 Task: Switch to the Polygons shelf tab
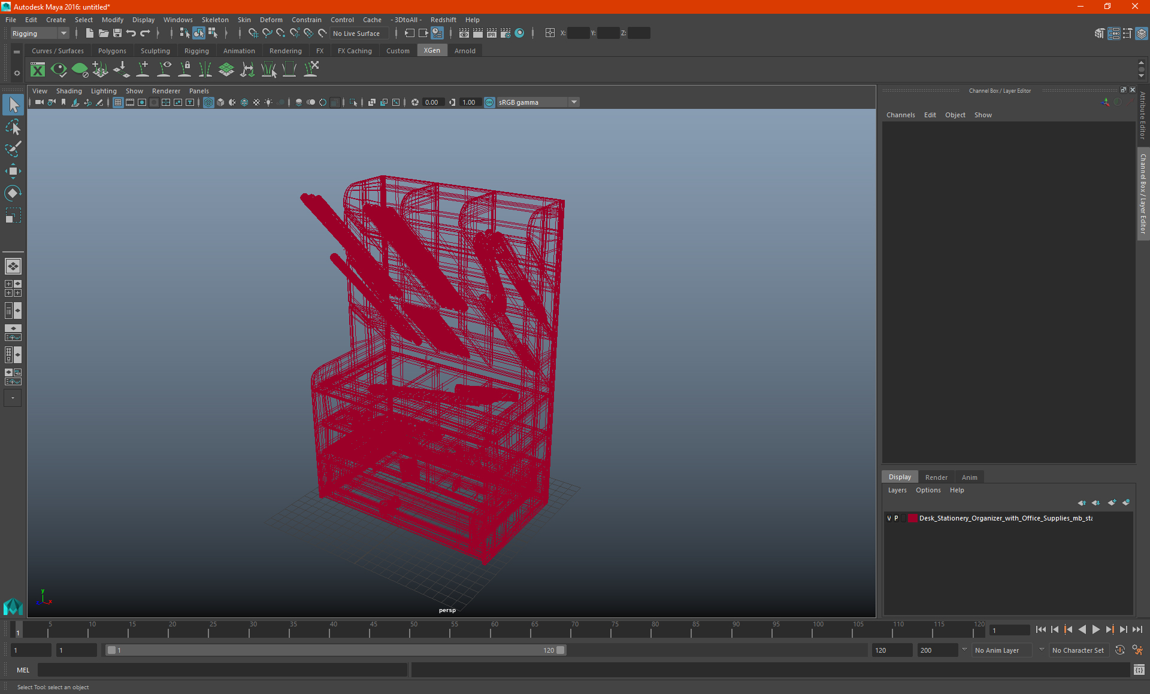click(112, 51)
